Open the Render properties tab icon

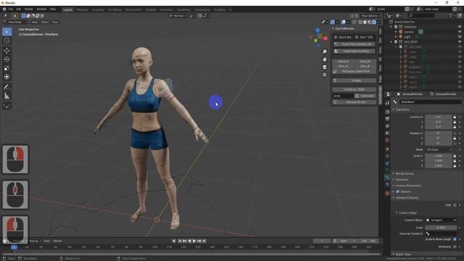[387, 112]
